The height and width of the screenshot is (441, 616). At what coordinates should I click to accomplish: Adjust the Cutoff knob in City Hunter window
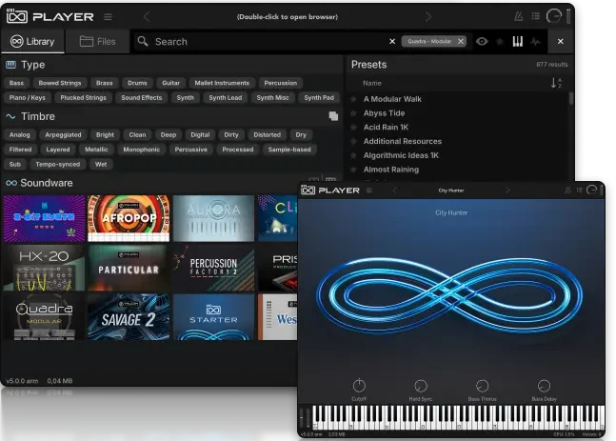click(x=359, y=386)
